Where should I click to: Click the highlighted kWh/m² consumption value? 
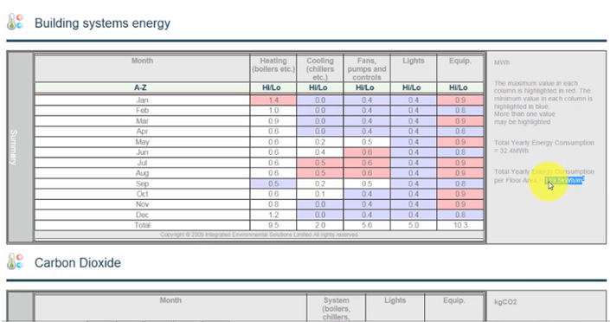[564, 180]
